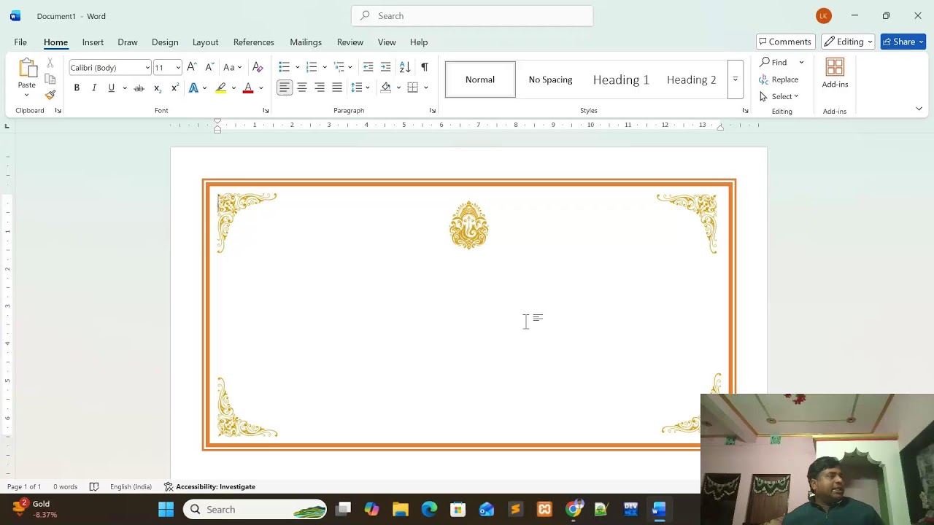Switch to the Layout tab
This screenshot has width=934, height=525.
pos(205,42)
